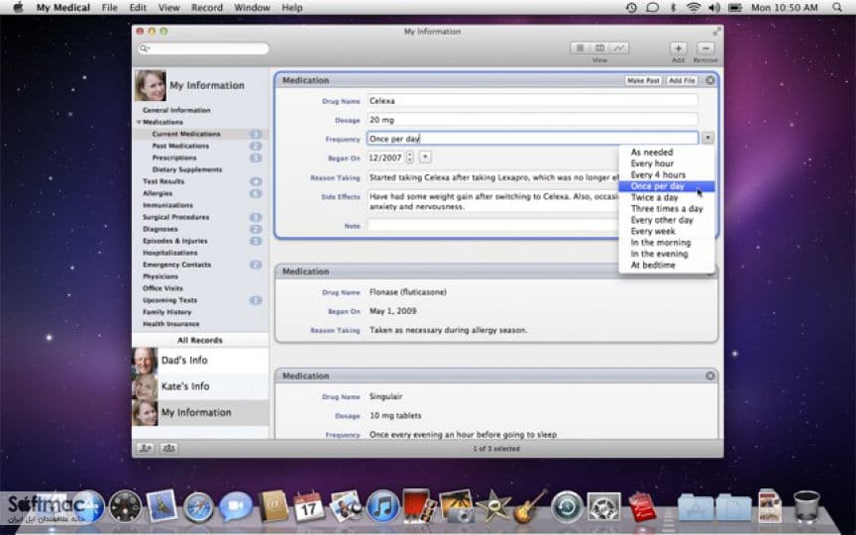Image resolution: width=856 pixels, height=535 pixels.
Task: Click the sidebar search field
Action: pos(203,49)
